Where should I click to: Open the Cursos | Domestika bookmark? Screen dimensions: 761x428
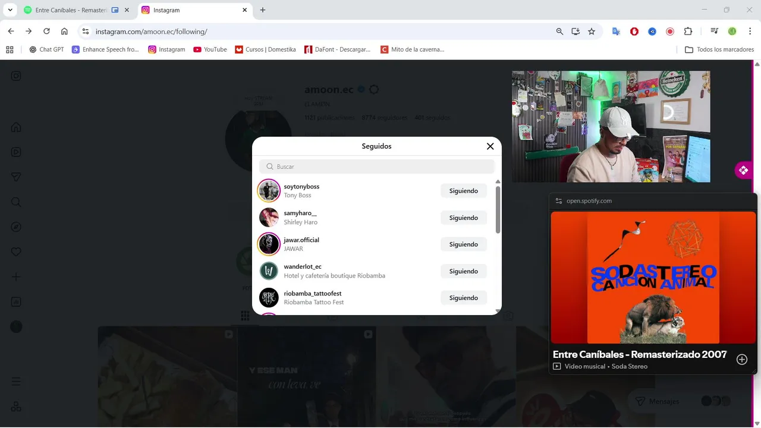(x=265, y=49)
